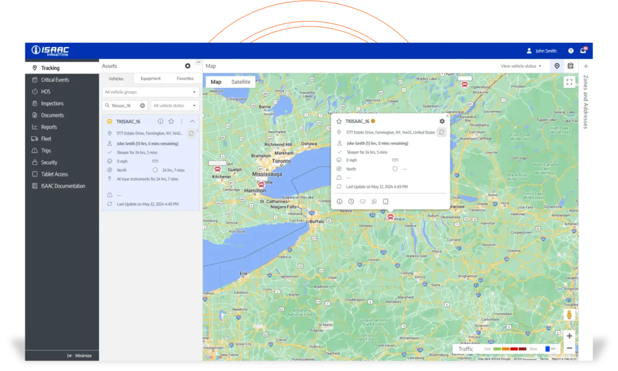This screenshot has width=618, height=371.
Task: Click the map route icon in popup footer
Action: (x=374, y=201)
